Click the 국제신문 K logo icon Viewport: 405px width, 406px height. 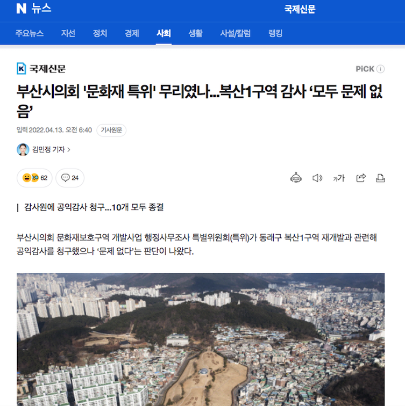(22, 69)
